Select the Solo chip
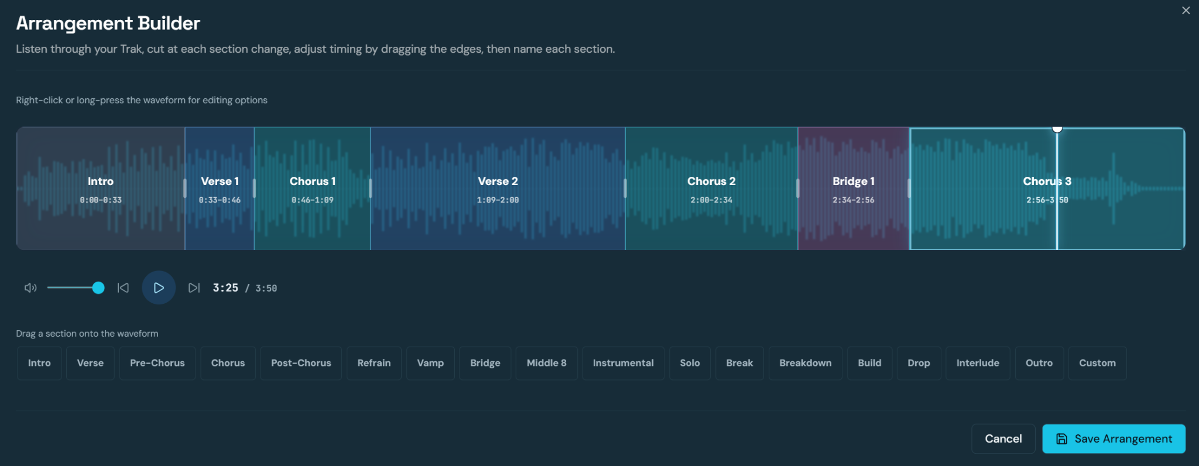 pos(690,363)
